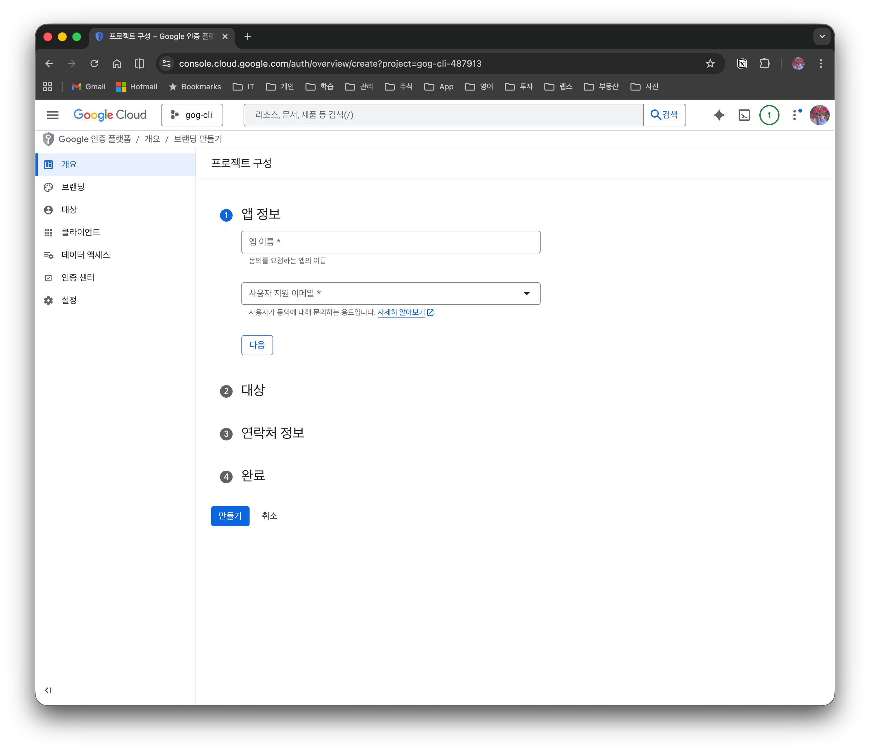The image size is (870, 752).
Task: Click the 다음 button
Action: 257,345
